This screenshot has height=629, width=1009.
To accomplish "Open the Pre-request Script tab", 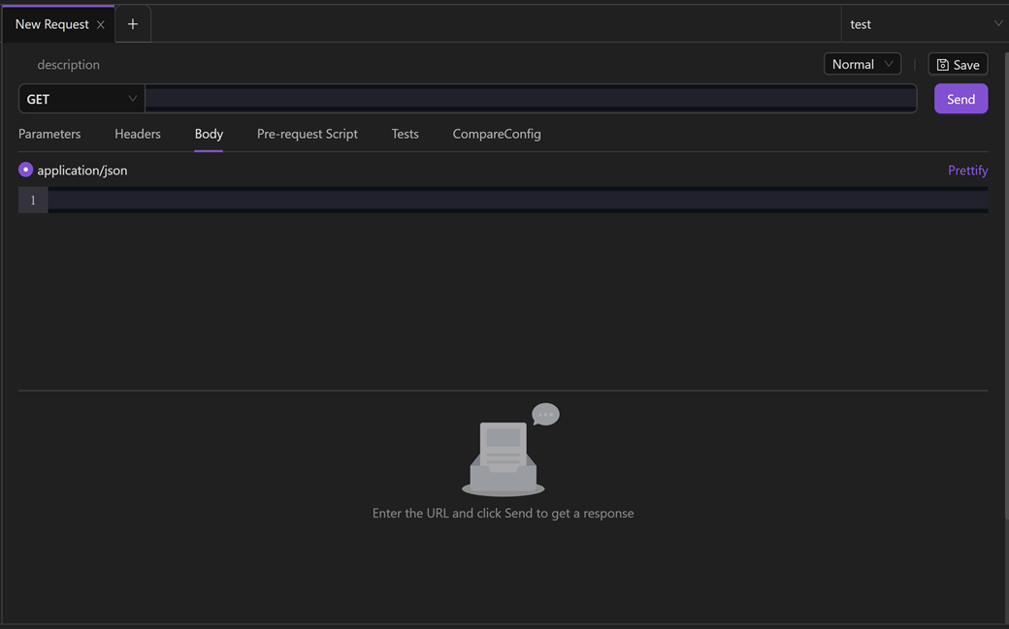I will point(308,134).
